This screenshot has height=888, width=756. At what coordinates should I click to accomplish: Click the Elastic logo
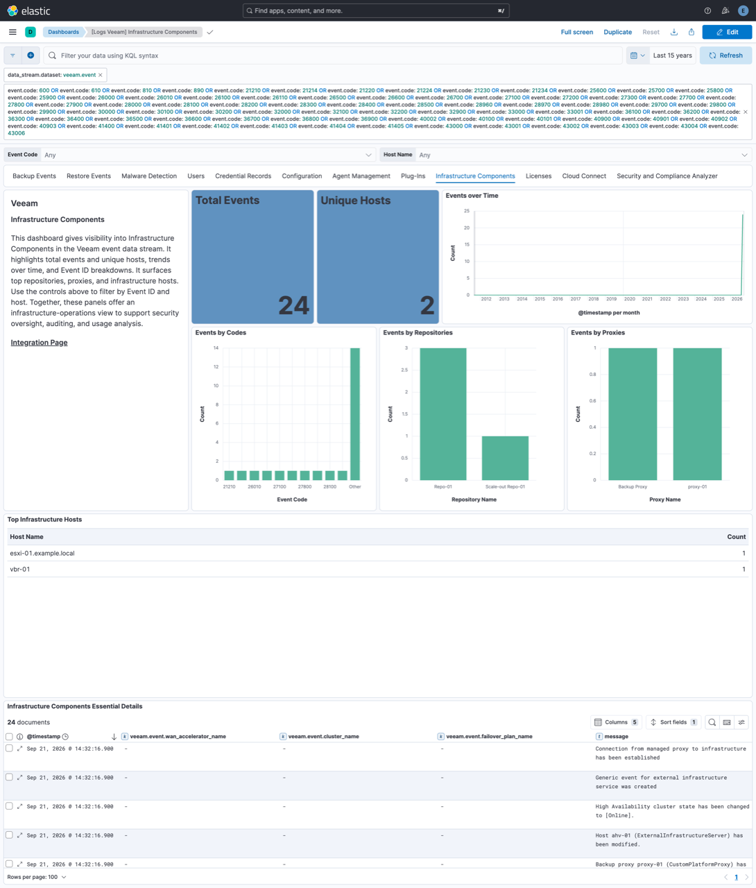pyautogui.click(x=28, y=11)
